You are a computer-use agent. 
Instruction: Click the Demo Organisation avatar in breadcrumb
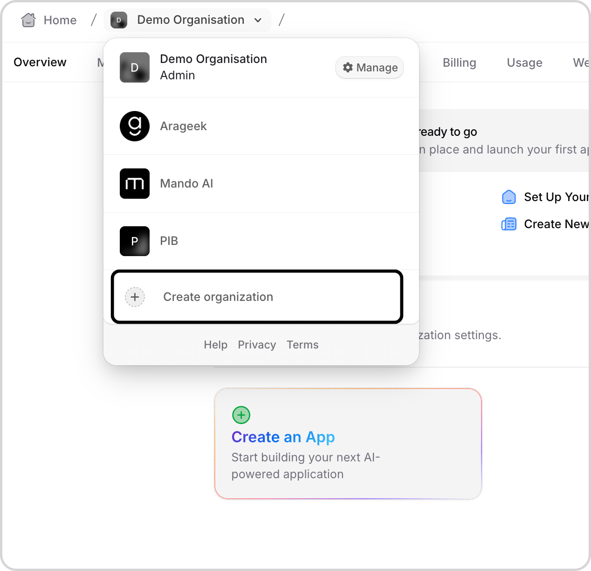pos(119,20)
